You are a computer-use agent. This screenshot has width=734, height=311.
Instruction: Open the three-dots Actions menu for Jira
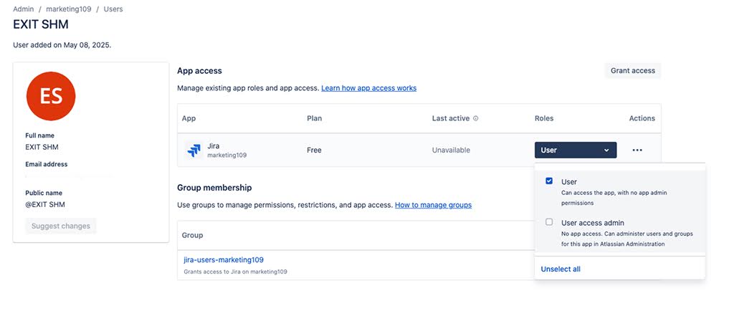pos(637,150)
